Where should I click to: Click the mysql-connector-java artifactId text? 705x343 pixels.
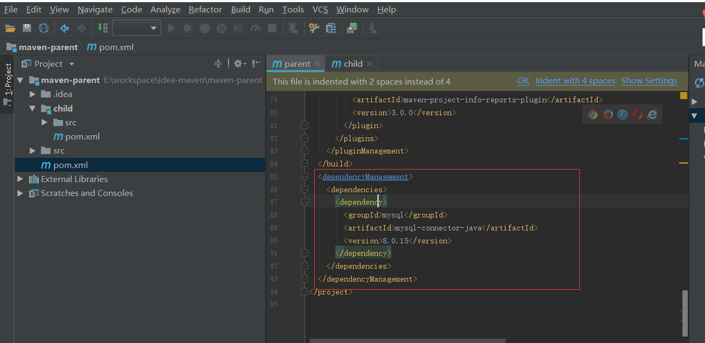click(438, 228)
